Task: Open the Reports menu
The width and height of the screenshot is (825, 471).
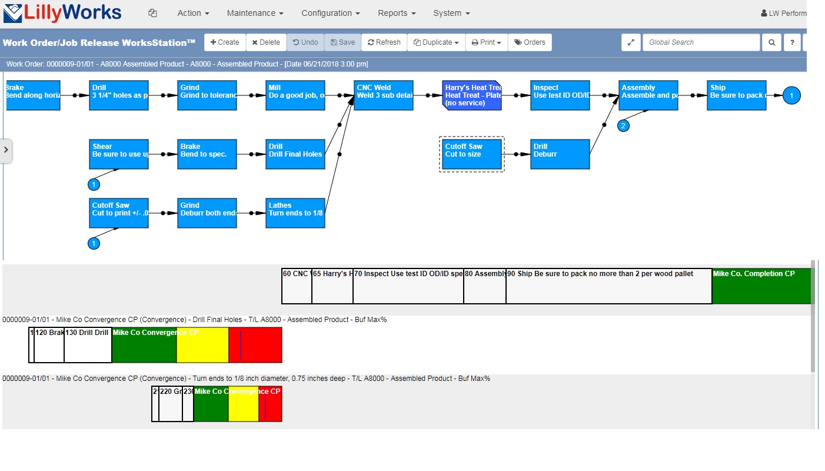Action: (x=397, y=13)
